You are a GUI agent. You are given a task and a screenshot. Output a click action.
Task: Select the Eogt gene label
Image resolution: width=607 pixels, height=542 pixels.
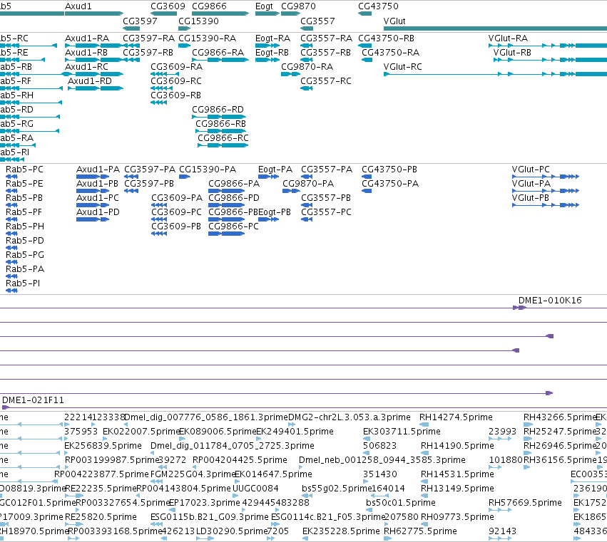(x=264, y=6)
